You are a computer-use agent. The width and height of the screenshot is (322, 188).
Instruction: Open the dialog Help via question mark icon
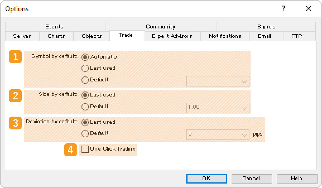coord(283,9)
